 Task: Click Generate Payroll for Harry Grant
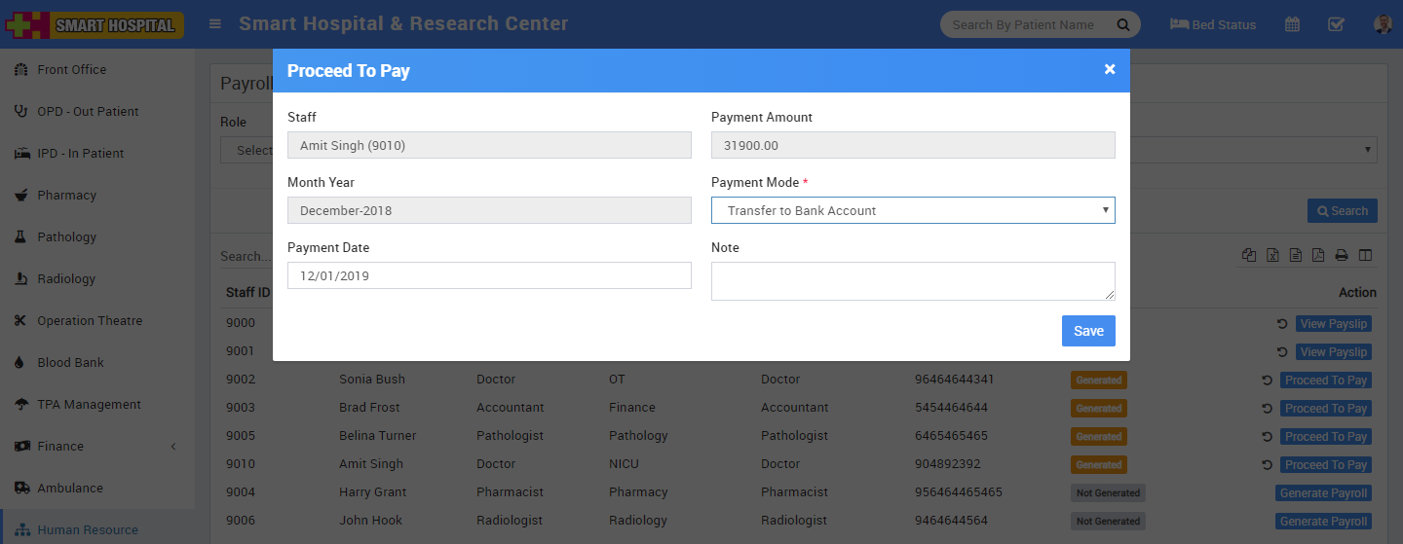click(x=1323, y=492)
